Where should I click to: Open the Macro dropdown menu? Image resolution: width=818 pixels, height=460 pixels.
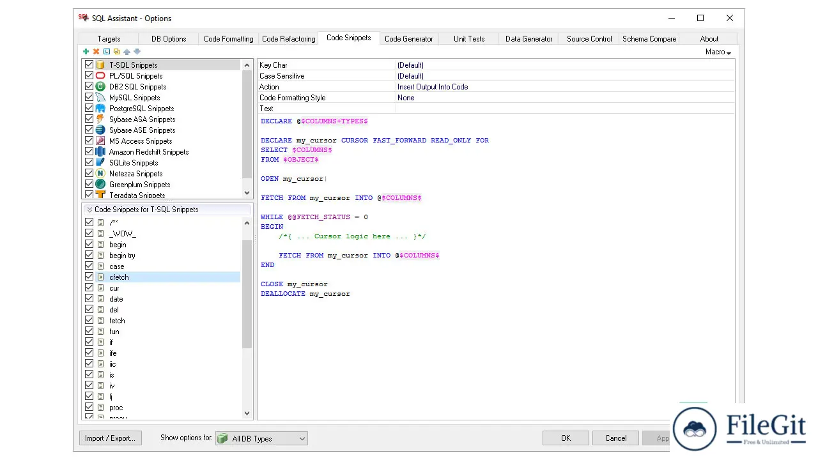click(718, 52)
